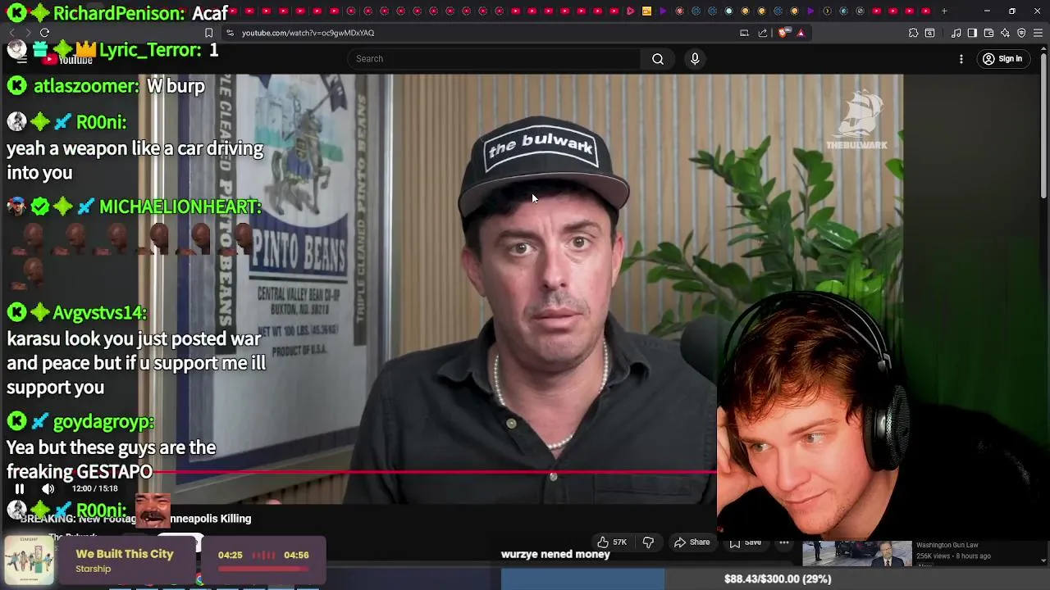Click the song progress bar in music widget
This screenshot has width=1050, height=590.
(263, 569)
